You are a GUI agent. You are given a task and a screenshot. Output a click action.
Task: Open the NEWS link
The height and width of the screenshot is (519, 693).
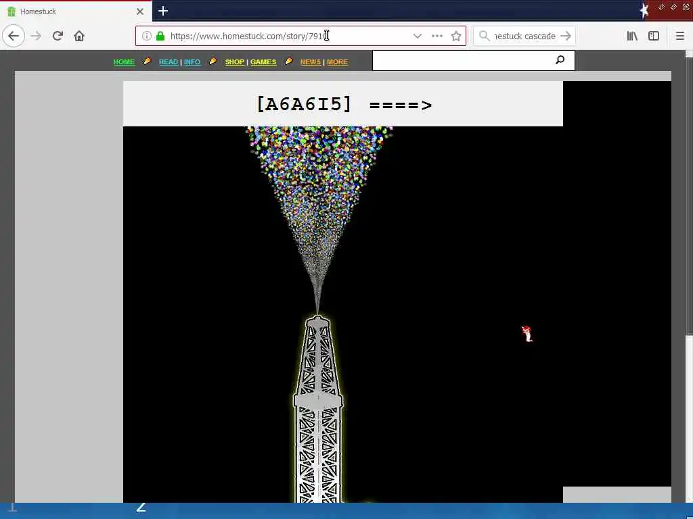(311, 61)
